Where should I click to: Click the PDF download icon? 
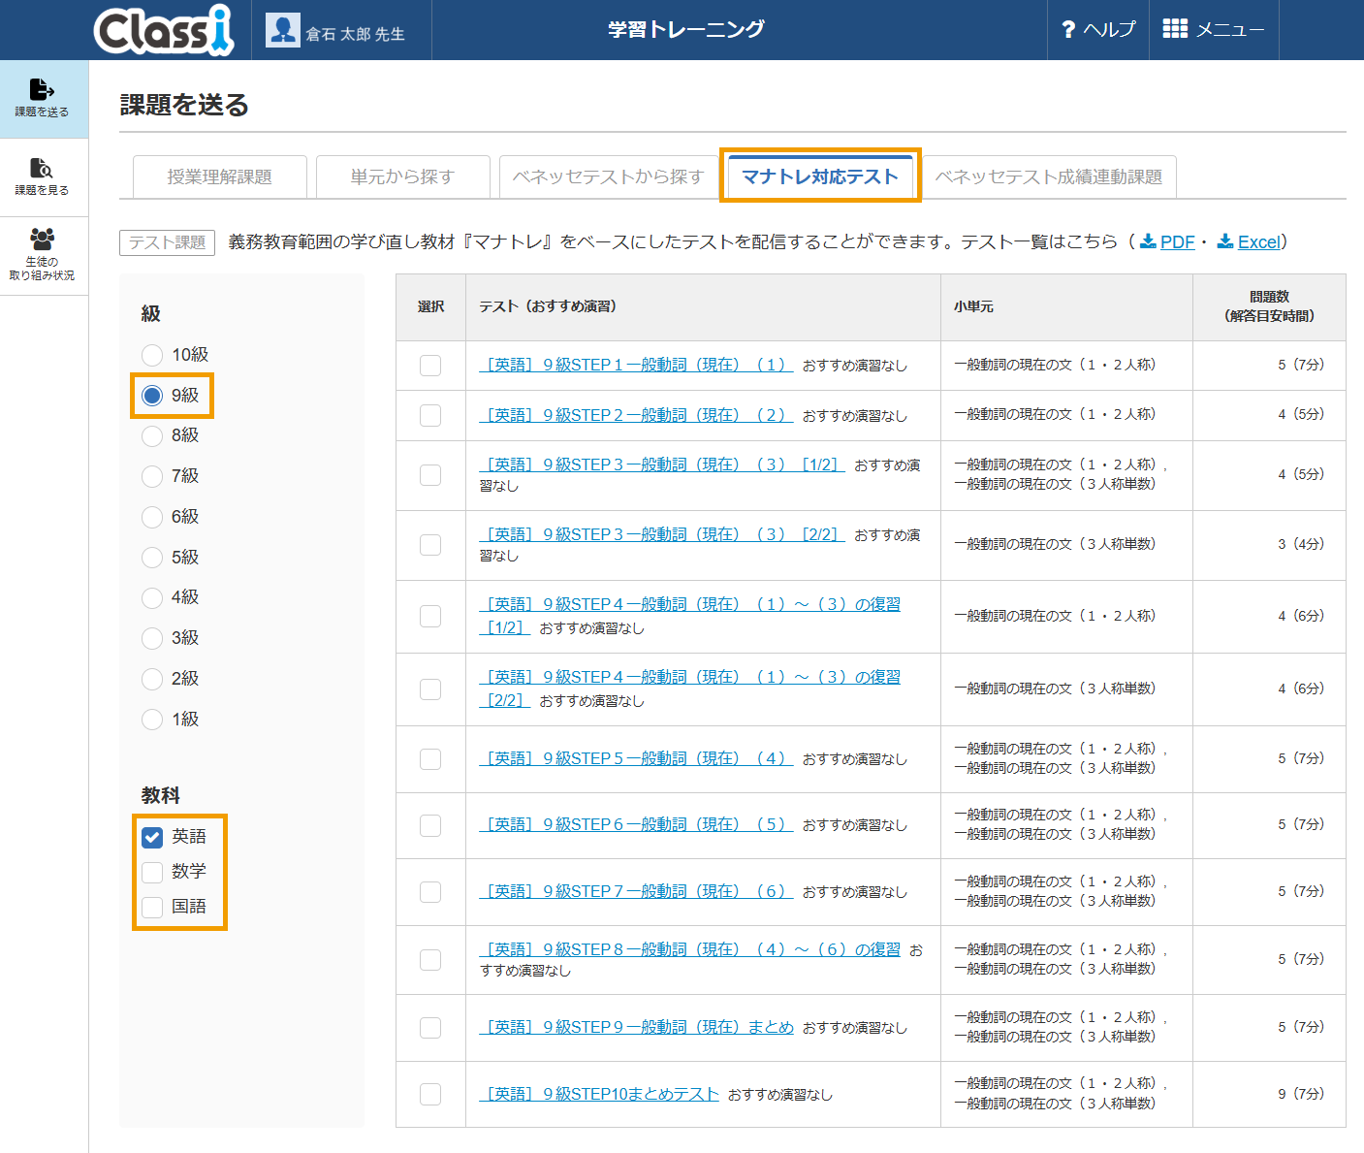(1148, 241)
